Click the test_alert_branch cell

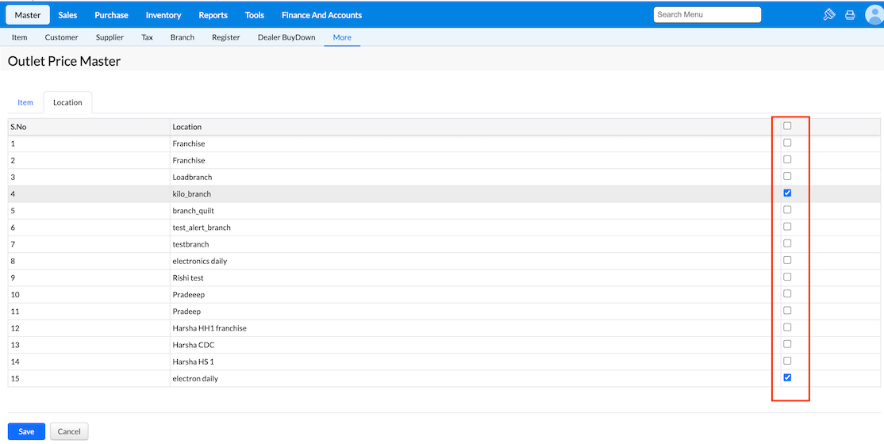point(475,227)
